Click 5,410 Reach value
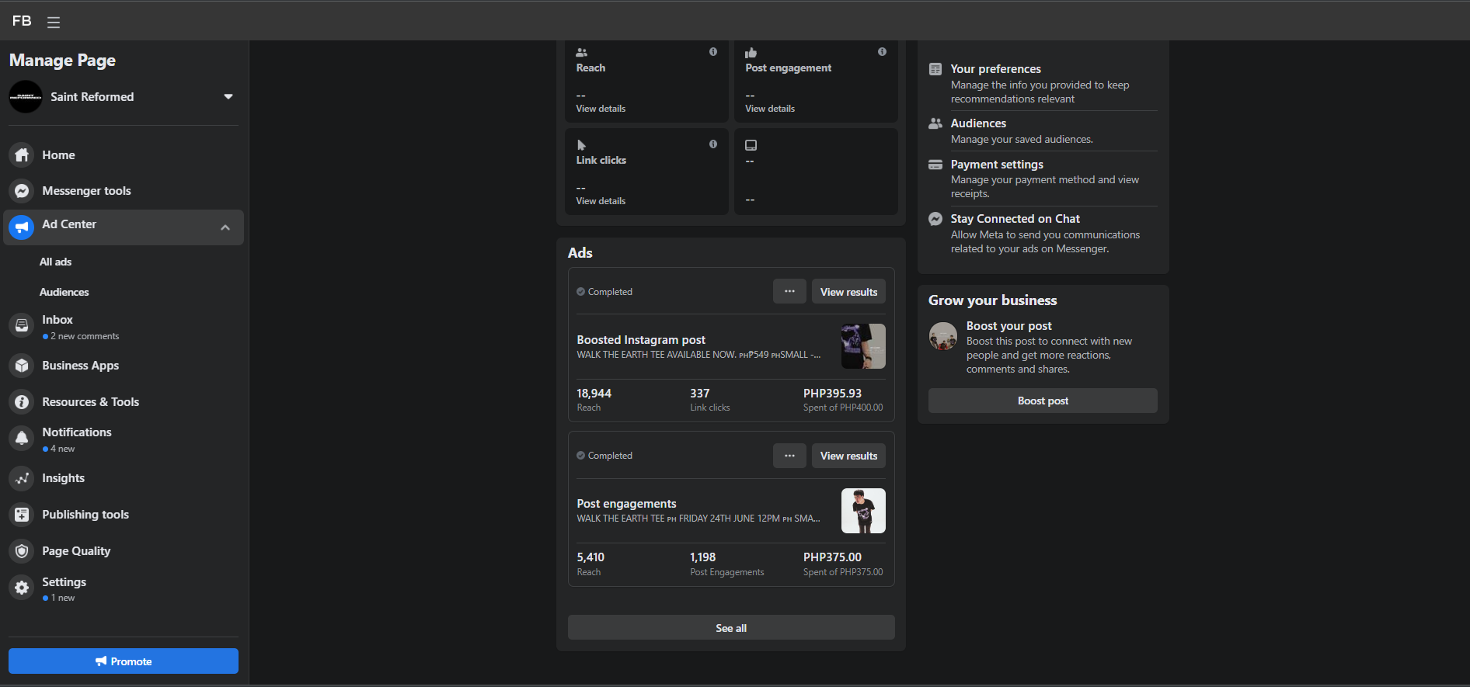This screenshot has width=1470, height=687. point(590,557)
